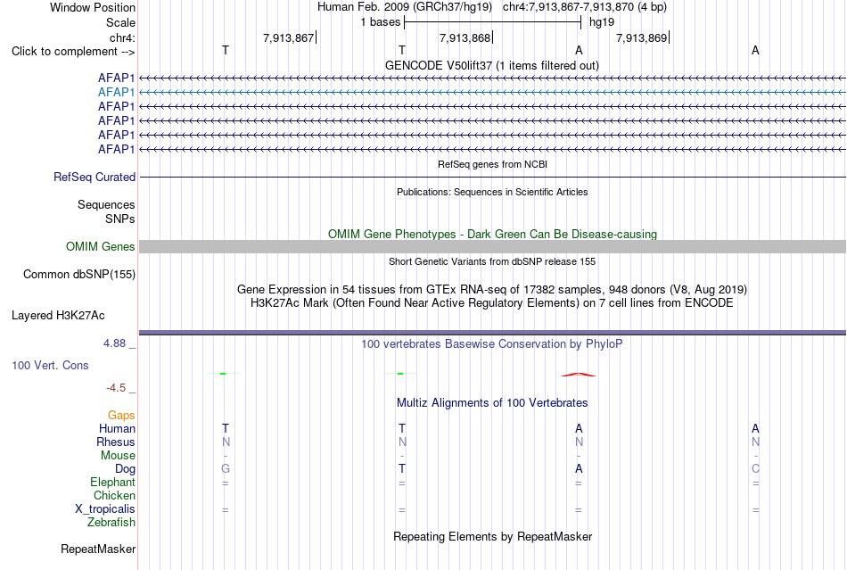Click the GENCODE V50lift37 track title
The width and height of the screenshot is (847, 570).
pos(492,65)
